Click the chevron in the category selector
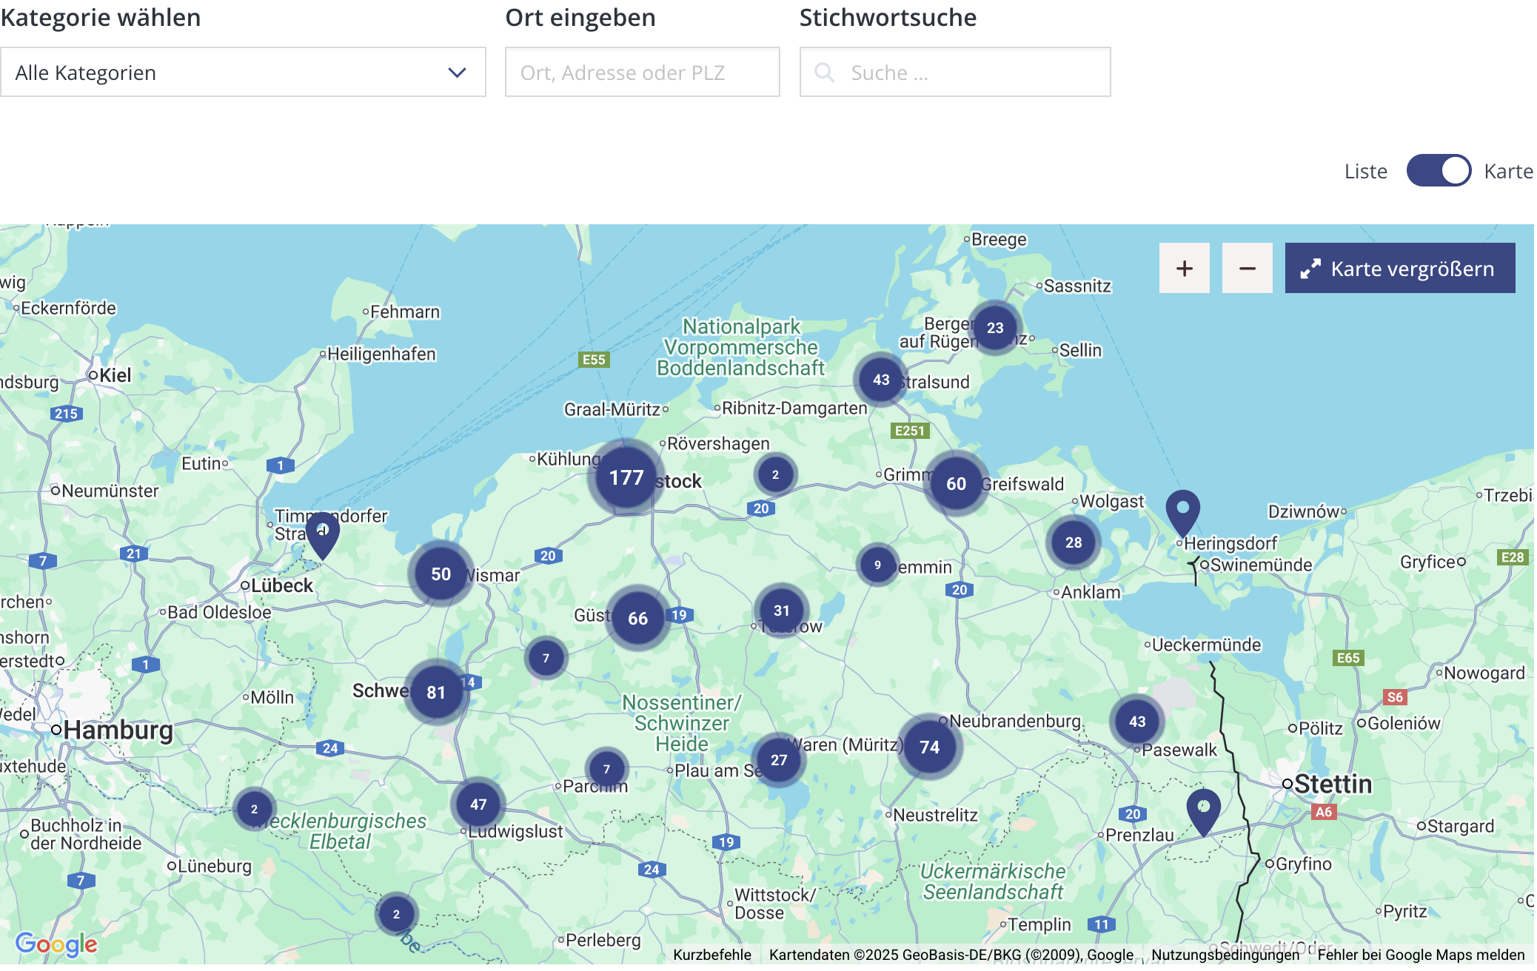Viewport: 1537px width, 971px height. tap(457, 73)
